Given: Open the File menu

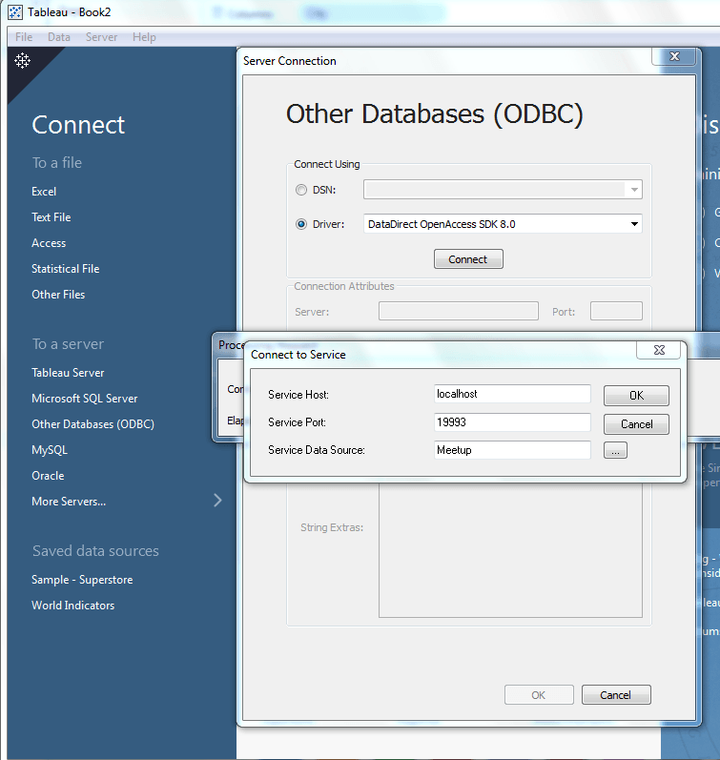Looking at the screenshot, I should pos(24,37).
